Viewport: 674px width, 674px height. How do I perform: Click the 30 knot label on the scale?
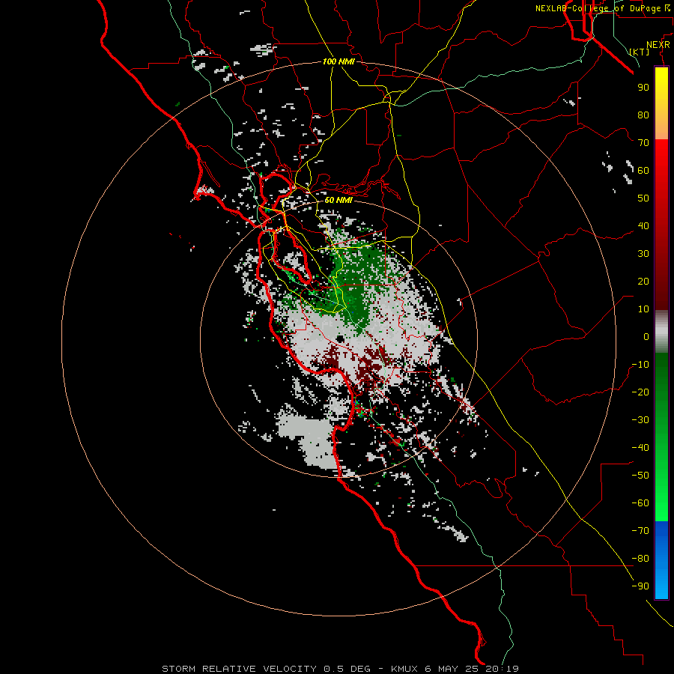click(x=643, y=254)
